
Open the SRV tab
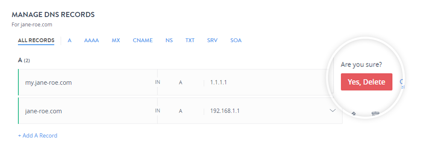click(212, 40)
